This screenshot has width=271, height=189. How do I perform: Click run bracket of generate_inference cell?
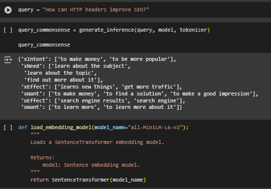click(8, 30)
